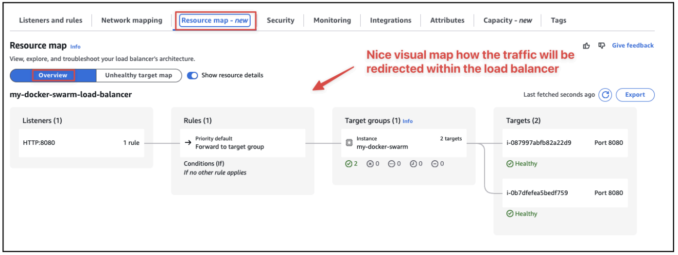The image size is (678, 255).
Task: Open Info link beside Resource map heading
Action: (x=75, y=47)
